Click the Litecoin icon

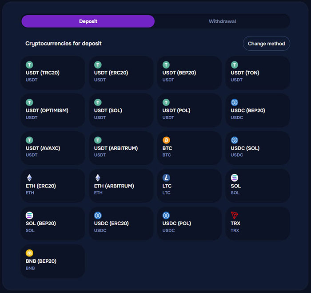[166, 178]
